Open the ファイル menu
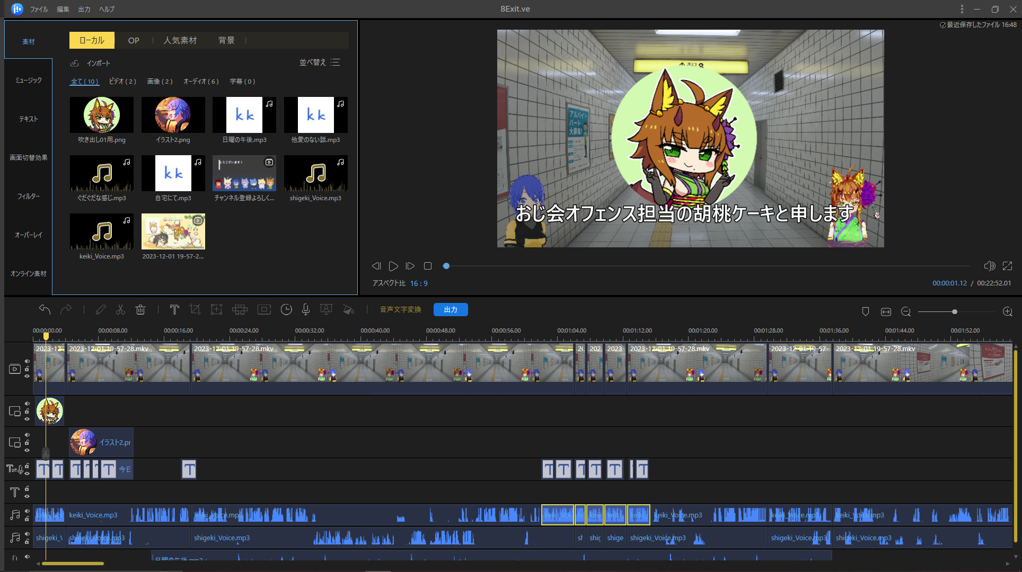The width and height of the screenshot is (1022, 572). point(39,9)
